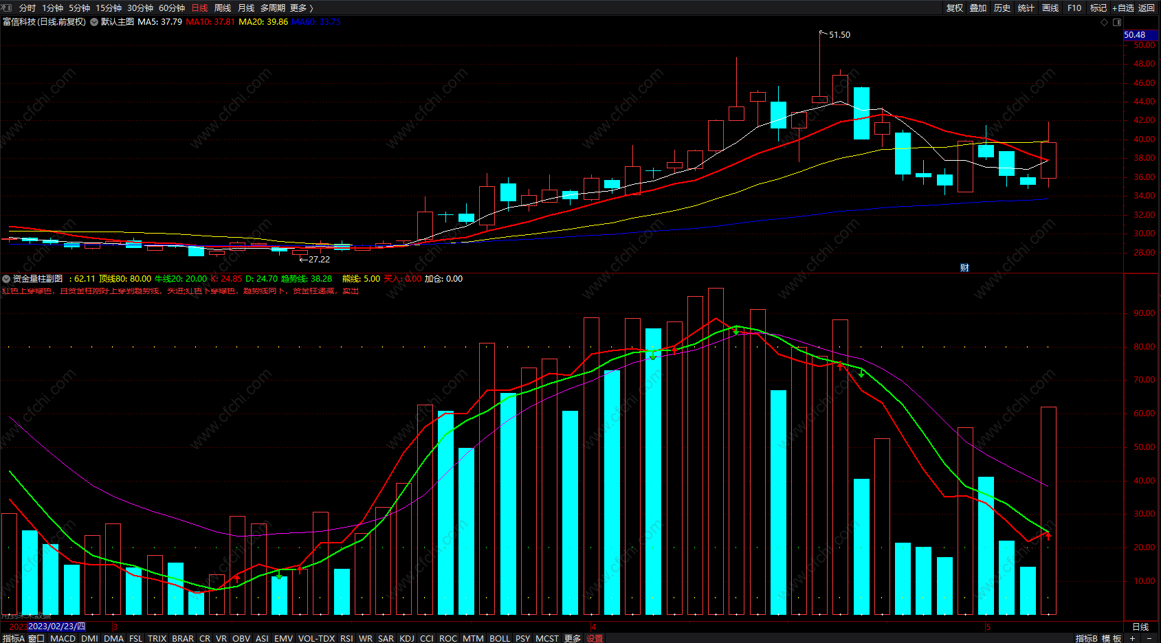Screen dimensions: 1161x643
Task: Open the red 设置 settings link
Action: pos(595,638)
